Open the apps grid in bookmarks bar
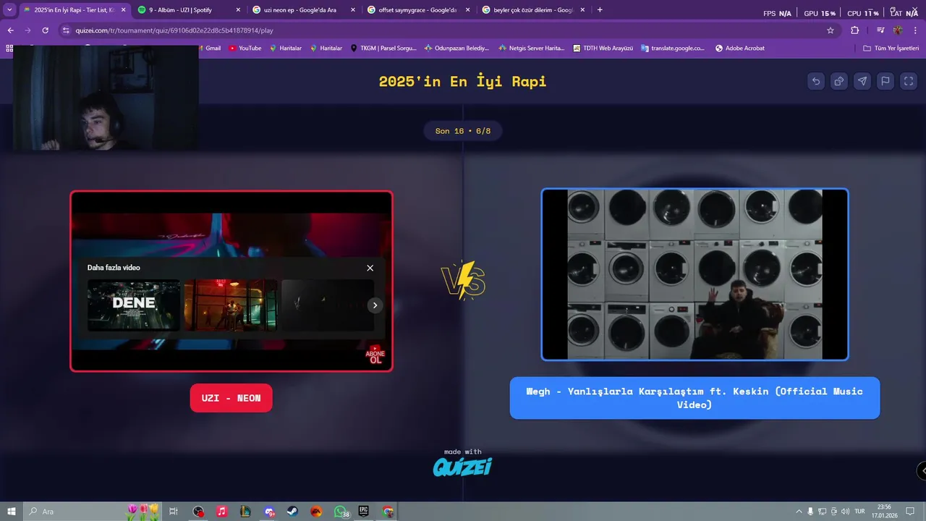The height and width of the screenshot is (521, 926). (9, 48)
